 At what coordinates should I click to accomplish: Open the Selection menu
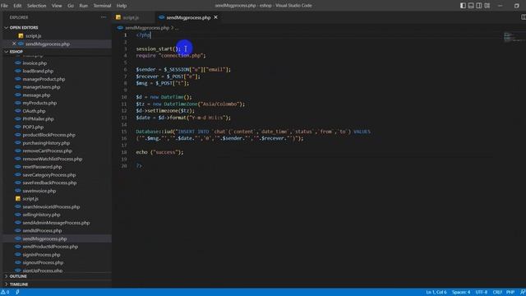click(x=36, y=6)
